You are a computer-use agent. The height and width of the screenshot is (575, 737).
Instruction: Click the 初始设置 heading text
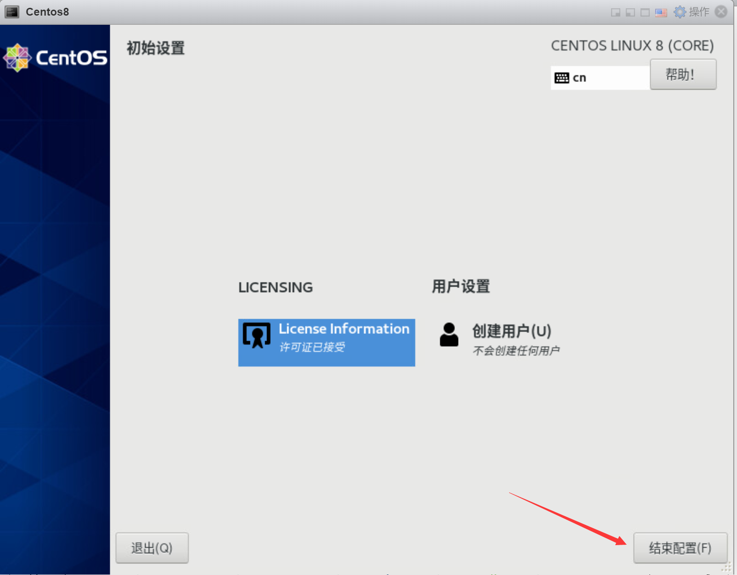point(156,48)
